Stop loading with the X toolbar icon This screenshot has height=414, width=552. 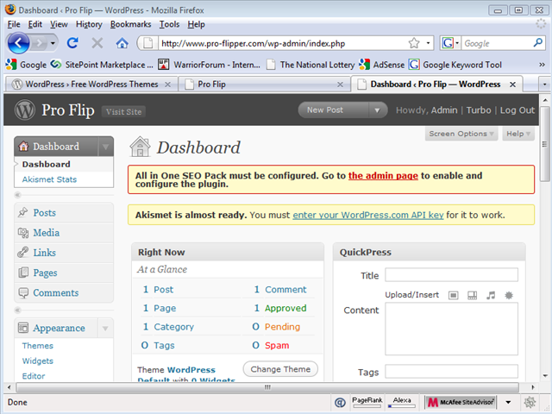[x=97, y=43]
